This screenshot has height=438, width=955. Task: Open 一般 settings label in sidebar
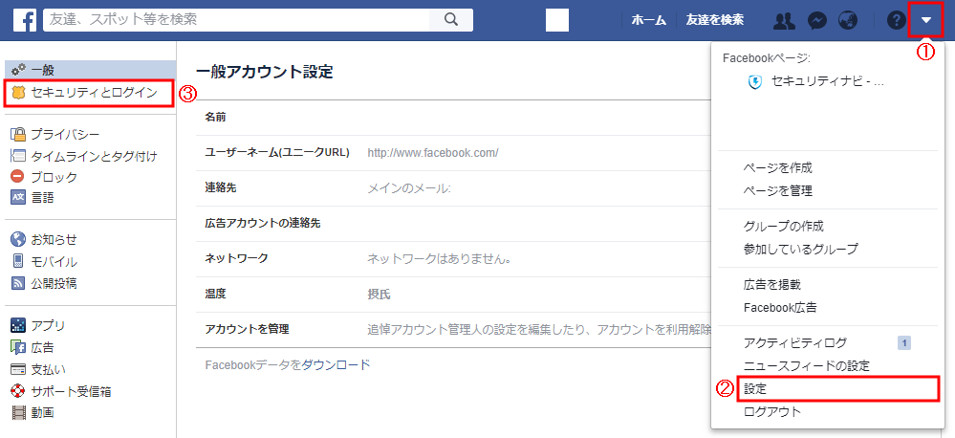point(43,70)
